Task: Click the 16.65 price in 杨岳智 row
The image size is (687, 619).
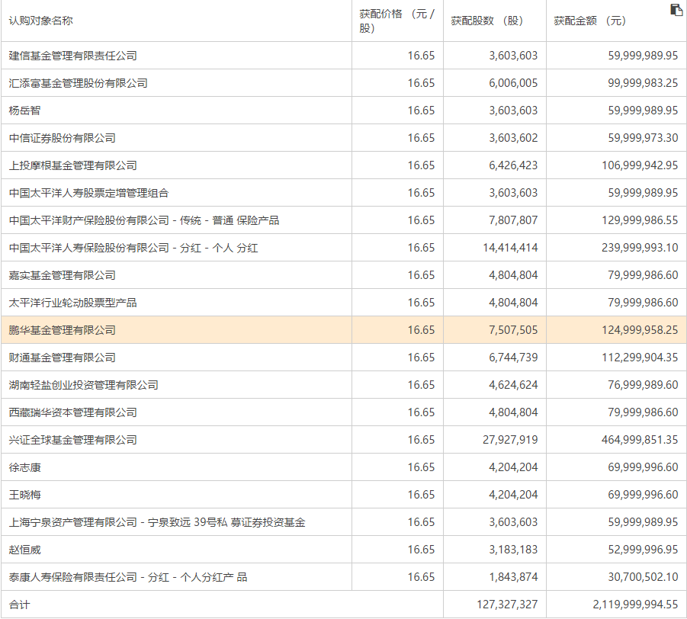Action: tap(421, 111)
